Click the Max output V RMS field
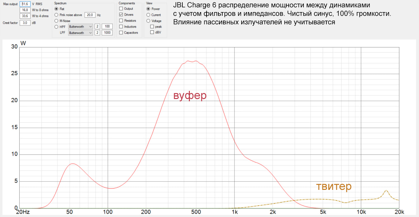 click(x=25, y=4)
